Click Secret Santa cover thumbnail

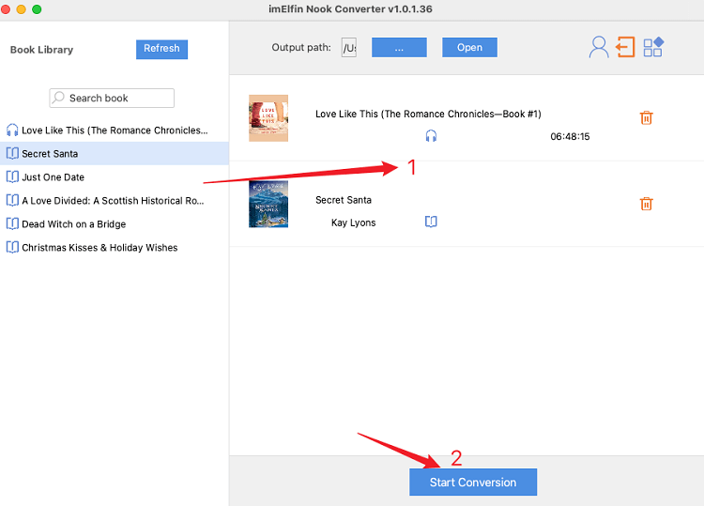[268, 204]
